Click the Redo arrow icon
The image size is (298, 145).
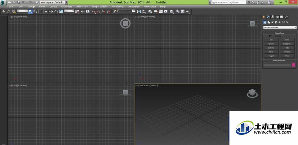(30, 2)
